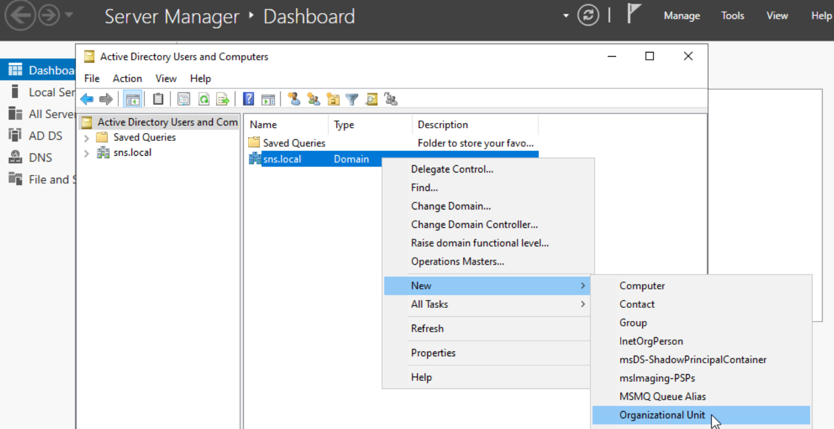
Task: Open the All Tasks submenu
Action: point(487,304)
